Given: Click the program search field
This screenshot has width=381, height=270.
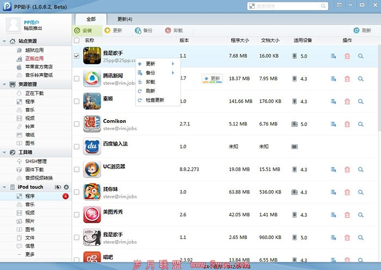Looking at the screenshot, I should pos(288,6).
